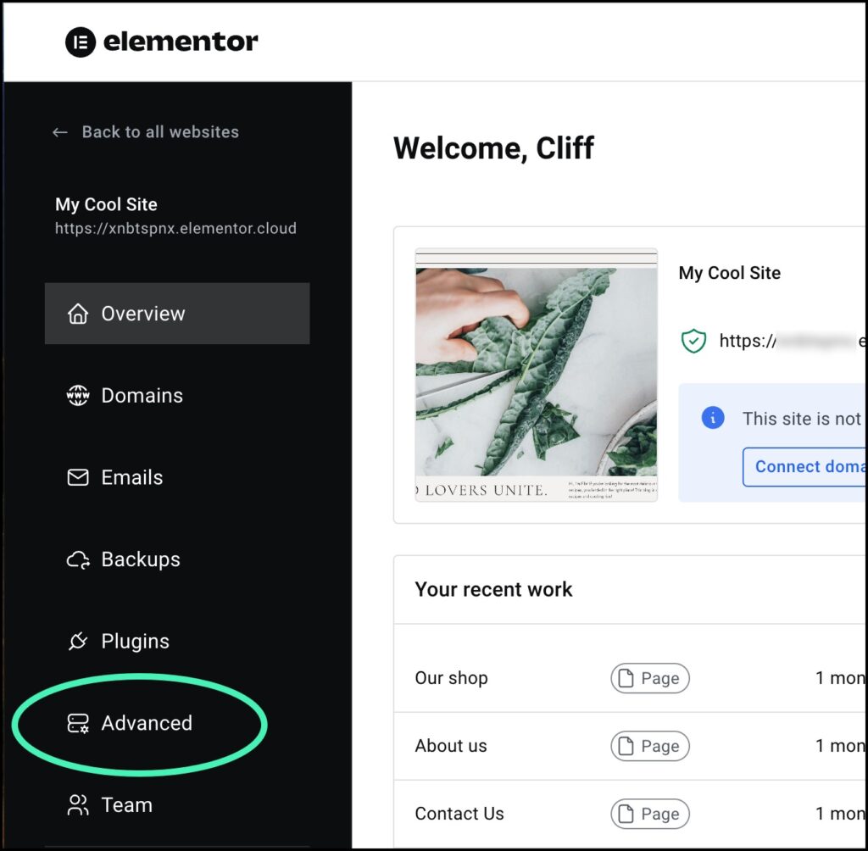Click the Backups cloud icon
Image resolution: width=868 pixels, height=851 pixels.
(x=77, y=559)
